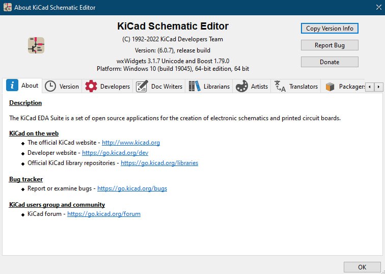Click the 'Platform: Windows 10' line
The height and width of the screenshot is (274, 385).
tap(173, 69)
